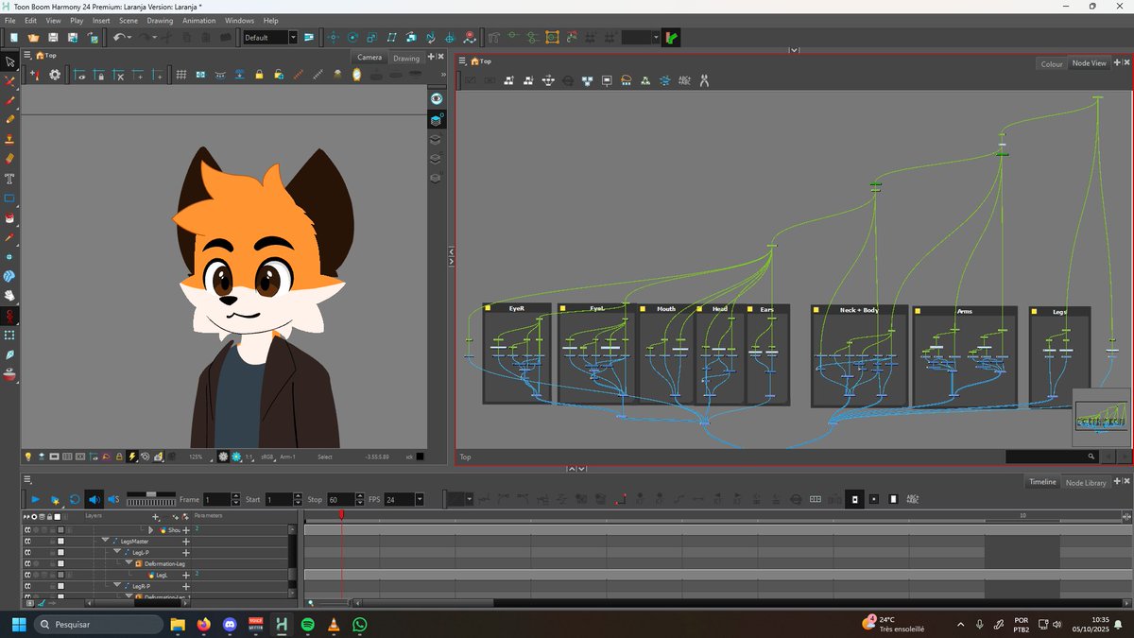This screenshot has height=638, width=1134.
Task: Open Camera view settings gear icon
Action: pyautogui.click(x=55, y=75)
